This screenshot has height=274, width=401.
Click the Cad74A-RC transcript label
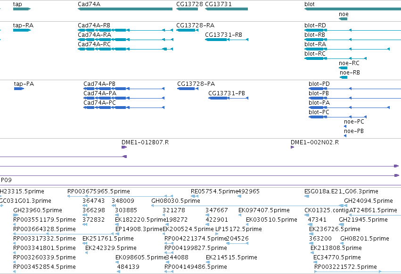(94, 44)
